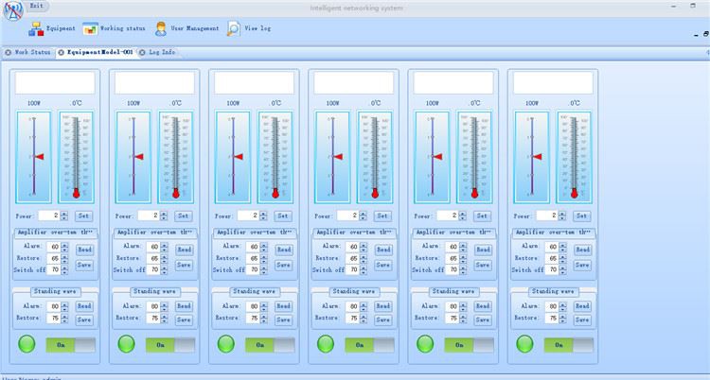Click the Equipment toolbar icon
This screenshot has width=710, height=380.
[x=36, y=28]
